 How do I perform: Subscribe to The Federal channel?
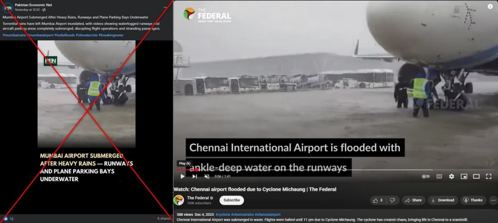tap(231, 200)
